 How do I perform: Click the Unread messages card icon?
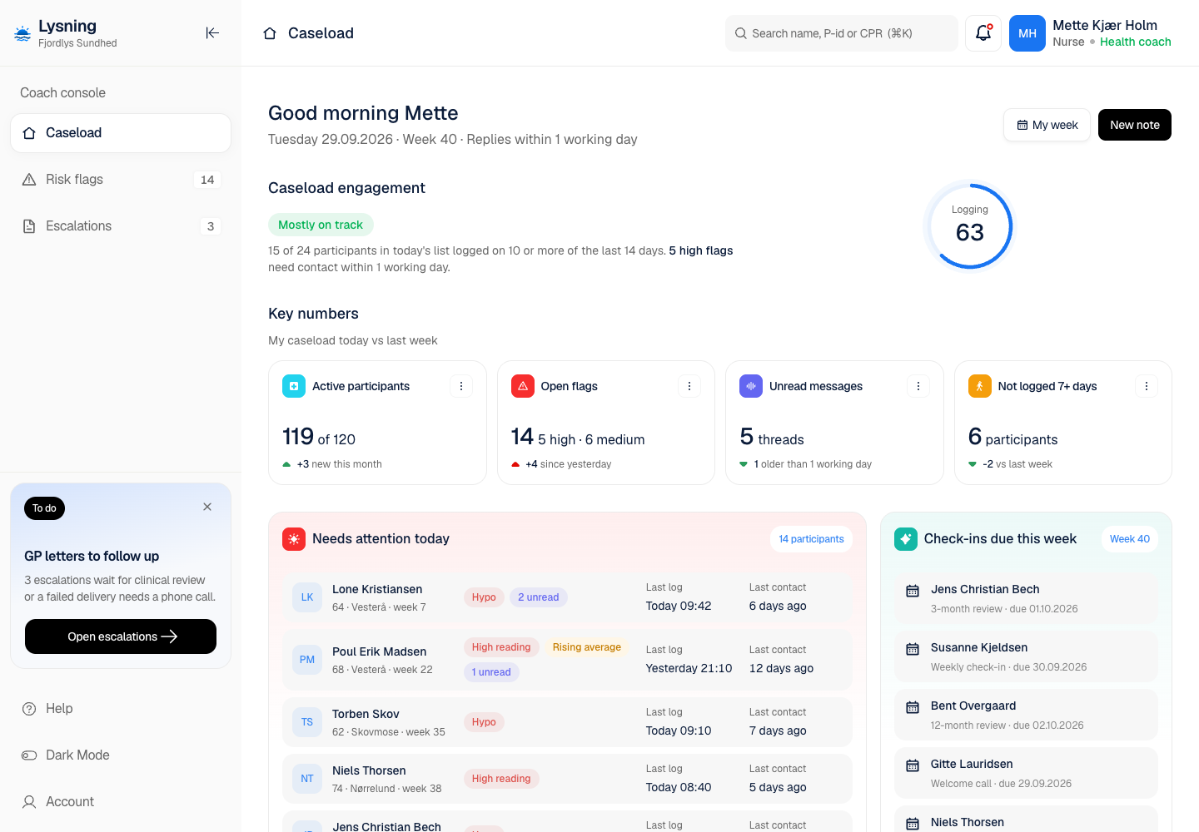point(751,386)
